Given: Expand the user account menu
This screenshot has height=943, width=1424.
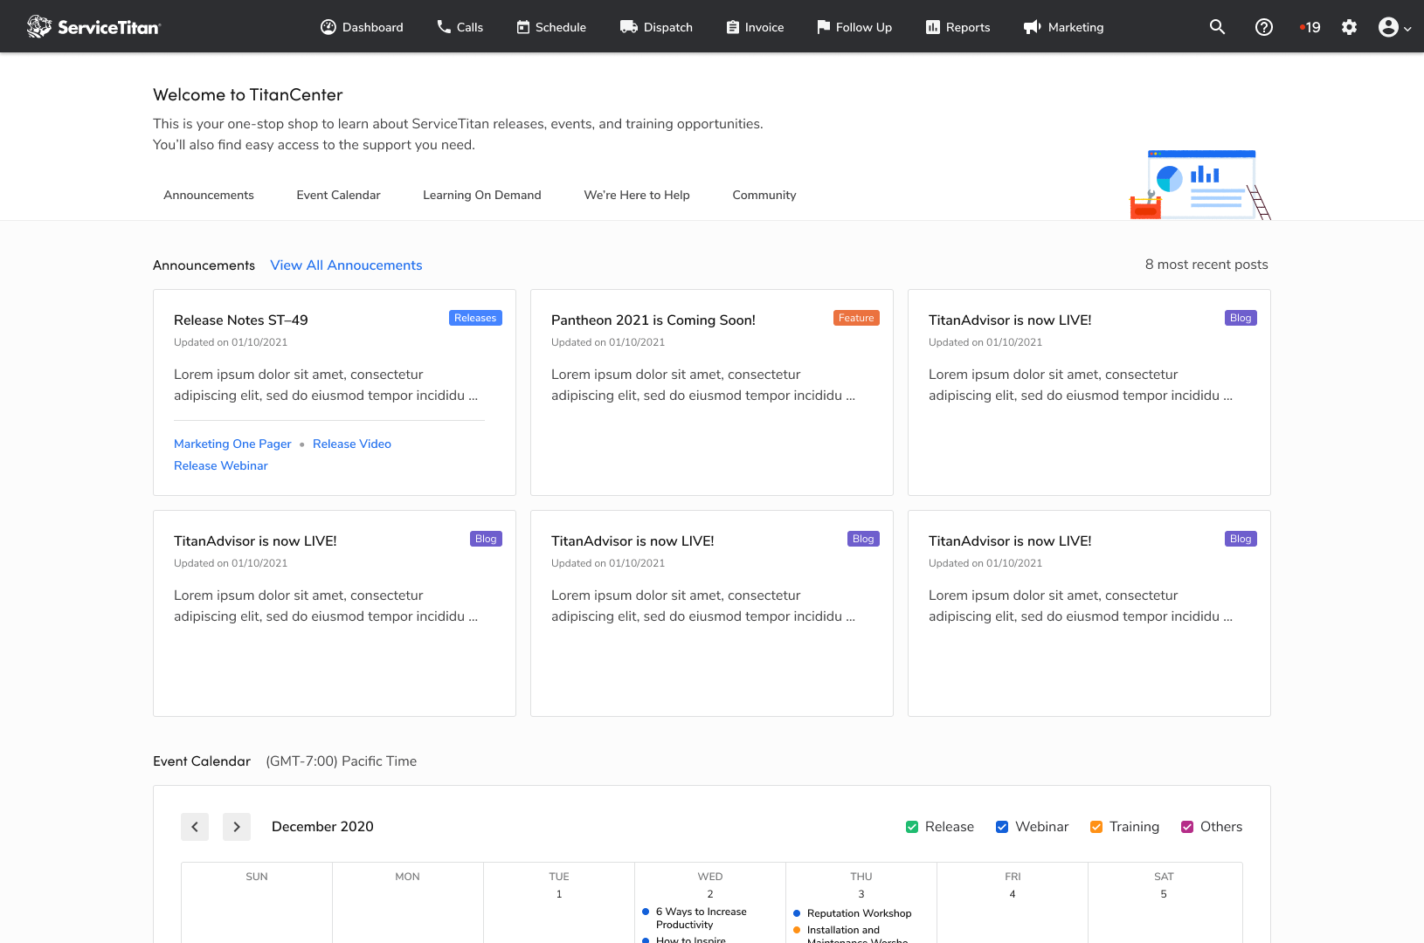Looking at the screenshot, I should [1394, 27].
